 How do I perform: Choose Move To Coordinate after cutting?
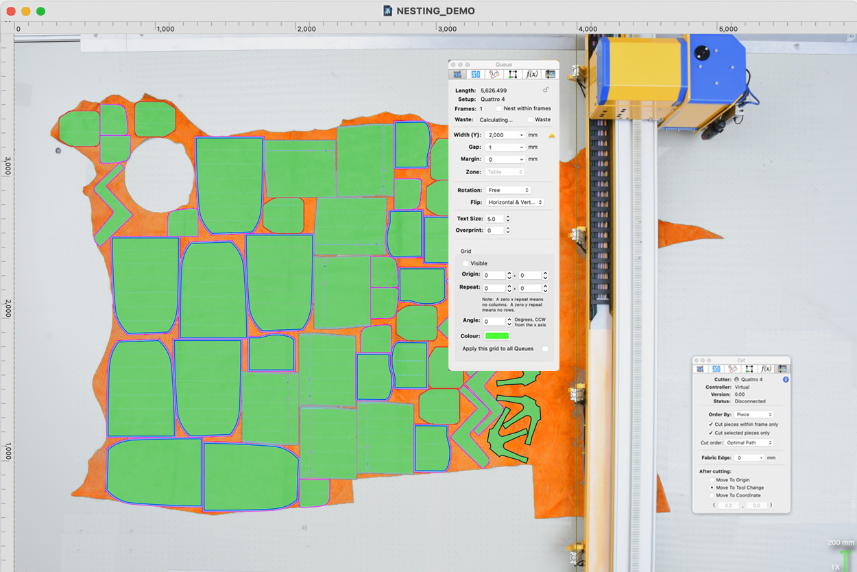click(711, 495)
